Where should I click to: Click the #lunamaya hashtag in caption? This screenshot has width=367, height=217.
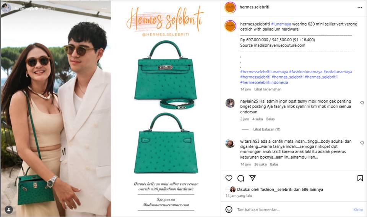[281, 24]
